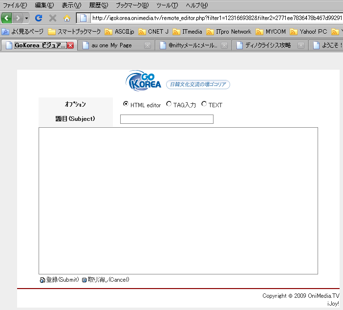Screen dimensions: 343x310
Task: Click the GoKorea logo image
Action: [x=144, y=81]
